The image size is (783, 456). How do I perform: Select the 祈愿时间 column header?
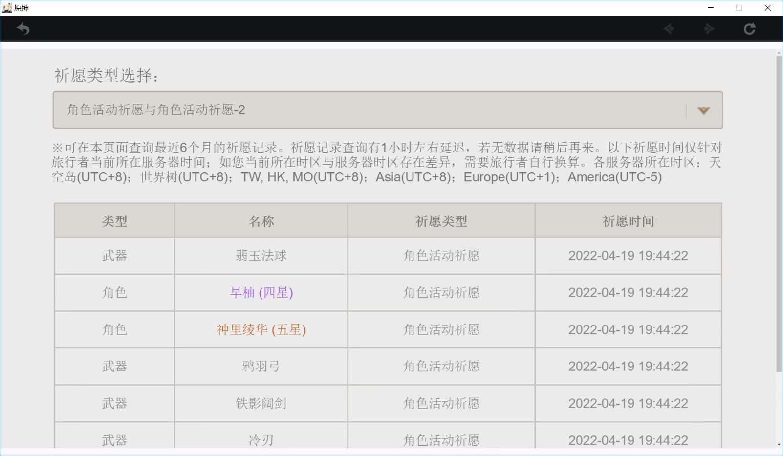[x=628, y=221]
